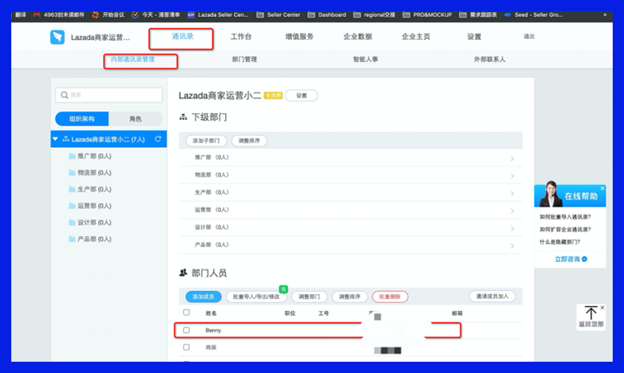Click the folder icon of 物流部 in the left tree
Viewport: 624px width, 373px height.
pyautogui.click(x=72, y=173)
